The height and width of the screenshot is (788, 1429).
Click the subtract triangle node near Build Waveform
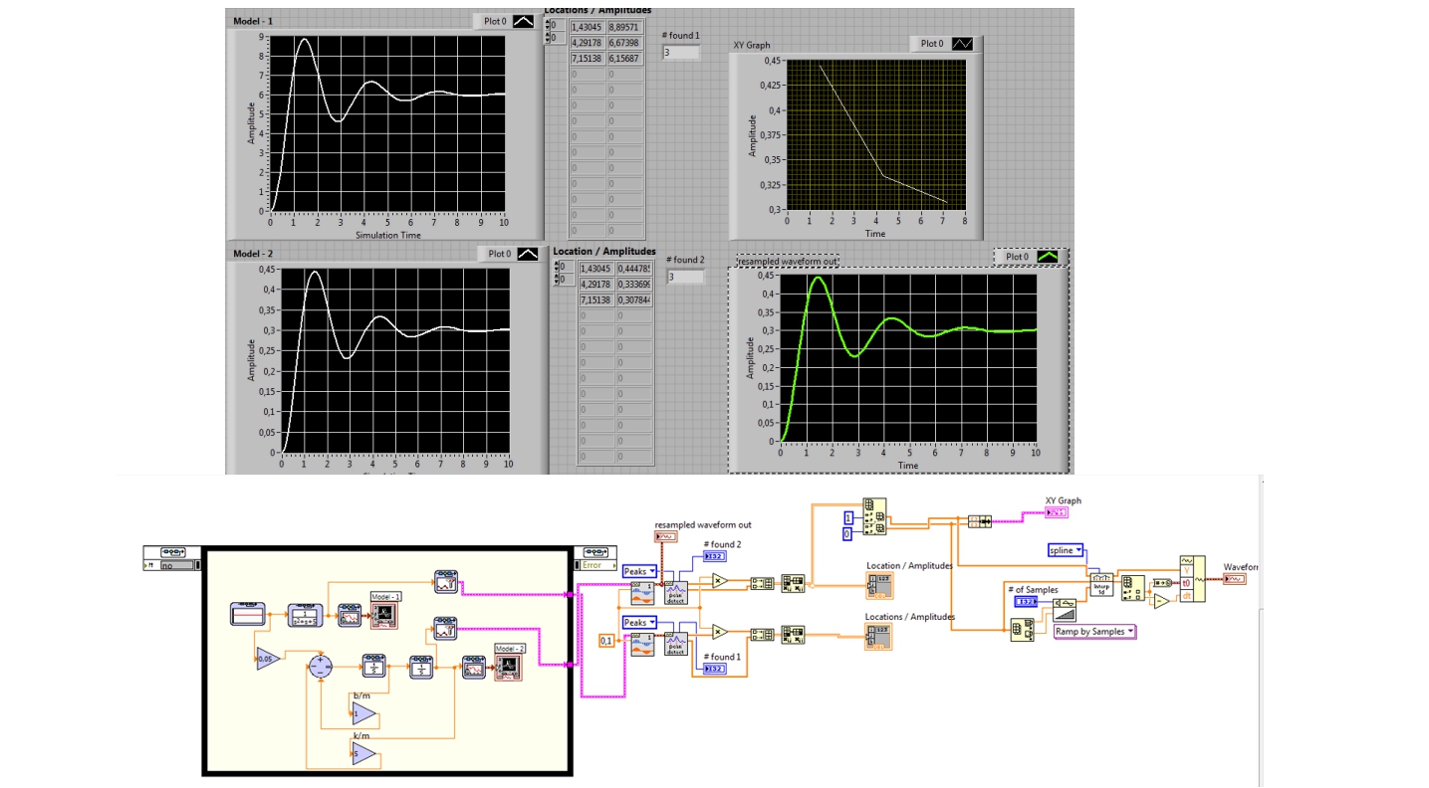click(1161, 599)
